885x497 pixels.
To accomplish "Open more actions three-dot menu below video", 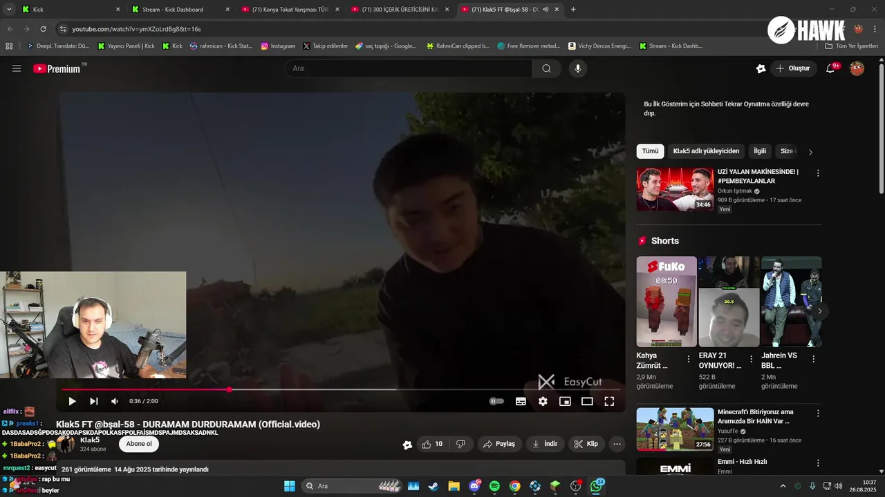I will (x=617, y=444).
